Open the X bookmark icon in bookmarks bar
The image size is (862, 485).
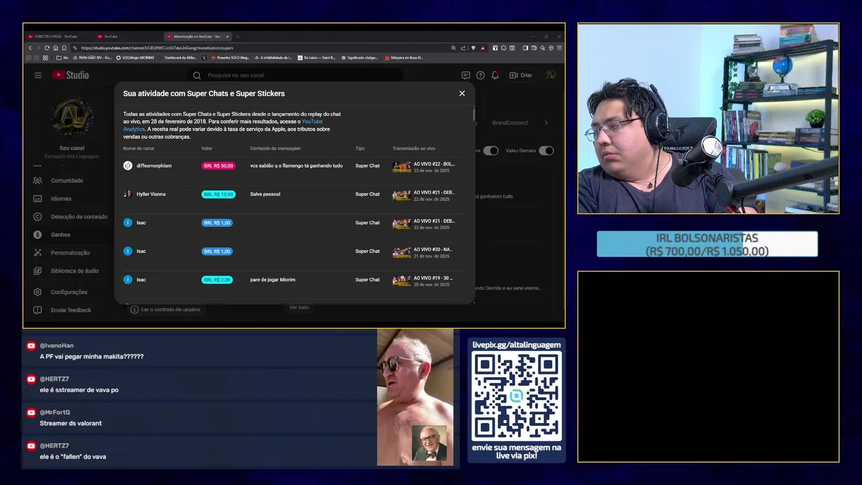coord(204,58)
